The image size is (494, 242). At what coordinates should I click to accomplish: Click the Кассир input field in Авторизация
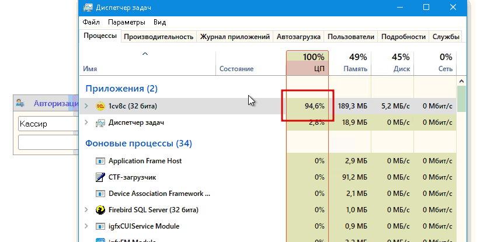pyautogui.click(x=48, y=124)
